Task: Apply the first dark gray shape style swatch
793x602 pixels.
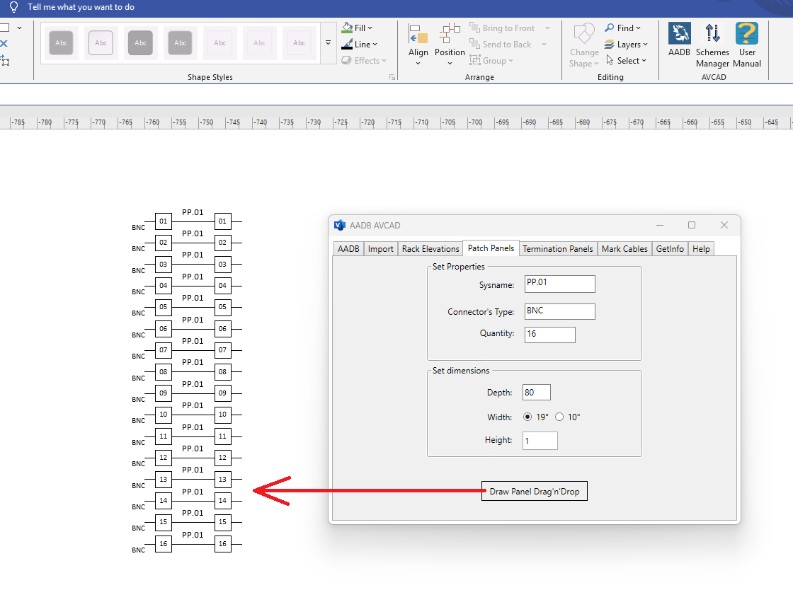Action: pyautogui.click(x=61, y=43)
